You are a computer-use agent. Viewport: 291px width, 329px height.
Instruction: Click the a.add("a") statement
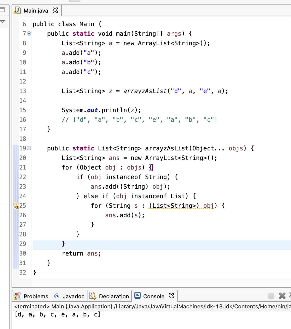[x=81, y=53]
